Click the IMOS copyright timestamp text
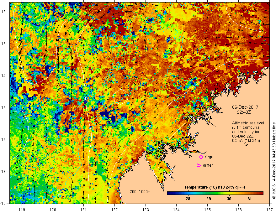The height and width of the screenshot is (213, 276). [274, 161]
